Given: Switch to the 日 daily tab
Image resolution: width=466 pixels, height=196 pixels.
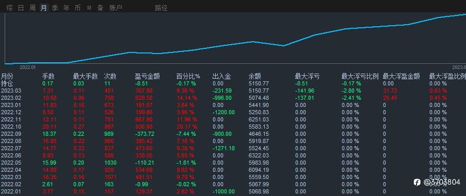Looking at the screenshot, I should 21,8.
